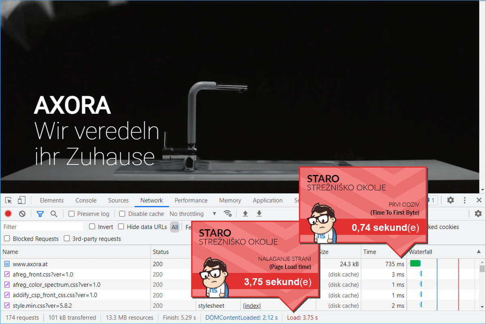The width and height of the screenshot is (486, 324).
Task: Click the 13.3 MB resources status entry
Action: (130, 318)
